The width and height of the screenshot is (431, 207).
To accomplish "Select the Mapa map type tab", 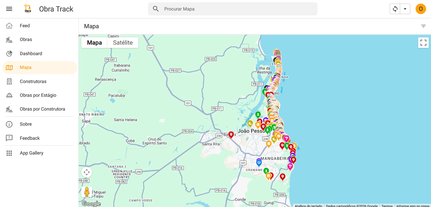I will pos(94,42).
